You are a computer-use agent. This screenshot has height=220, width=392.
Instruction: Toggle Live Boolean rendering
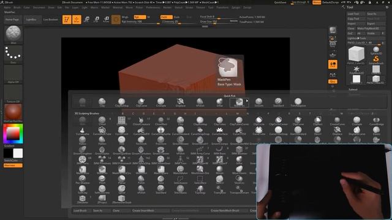[x=50, y=20]
